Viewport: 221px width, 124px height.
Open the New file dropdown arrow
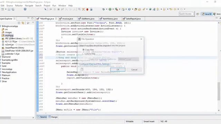(x=6, y=9)
